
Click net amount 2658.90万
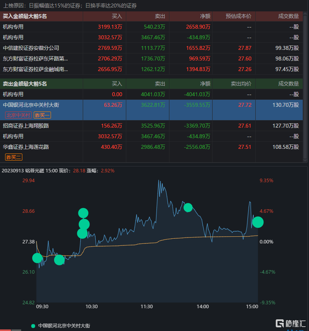point(198,27)
